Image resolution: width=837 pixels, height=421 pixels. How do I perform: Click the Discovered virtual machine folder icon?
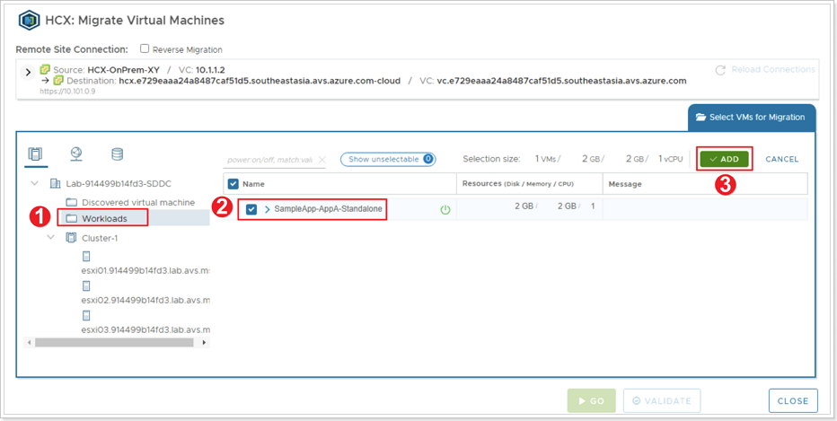pyautogui.click(x=72, y=203)
